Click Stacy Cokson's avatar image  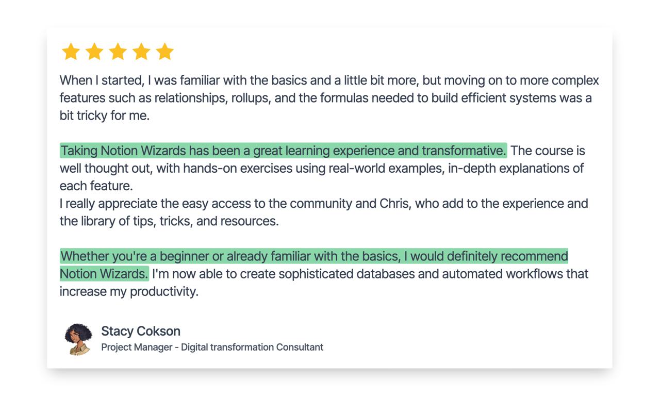point(78,339)
